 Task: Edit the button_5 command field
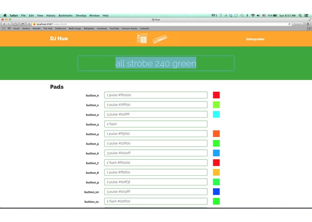click(156, 143)
